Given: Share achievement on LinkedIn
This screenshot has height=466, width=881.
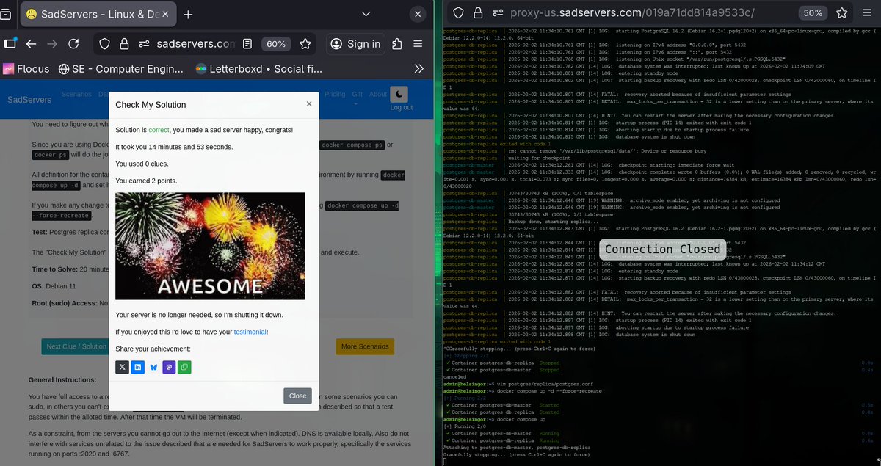Looking at the screenshot, I should 137,366.
